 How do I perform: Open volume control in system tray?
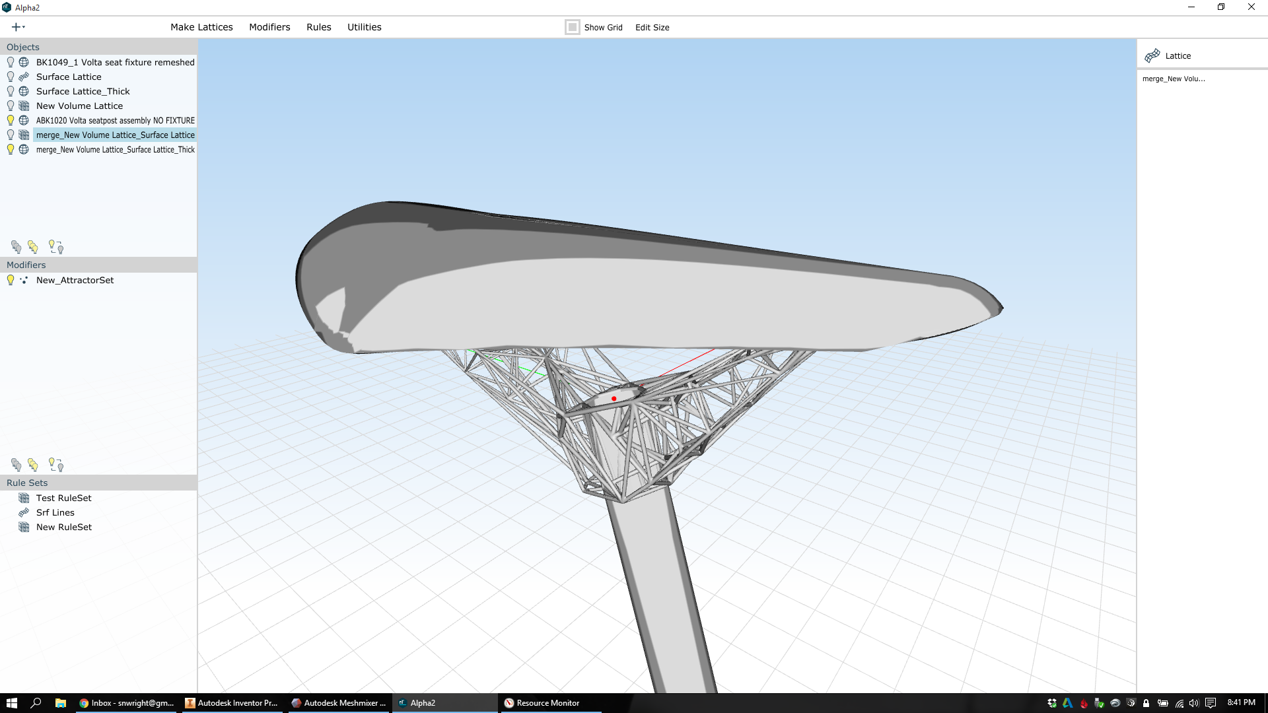point(1194,703)
